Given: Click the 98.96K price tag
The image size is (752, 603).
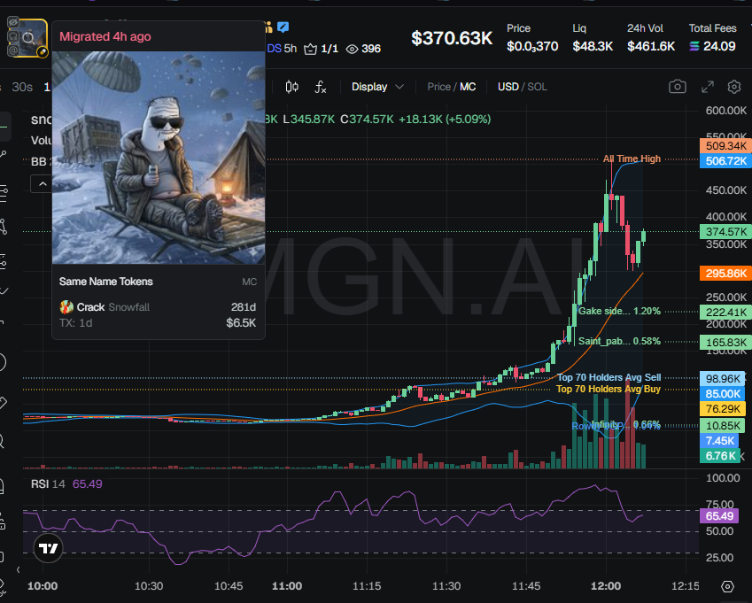Looking at the screenshot, I should click(723, 379).
